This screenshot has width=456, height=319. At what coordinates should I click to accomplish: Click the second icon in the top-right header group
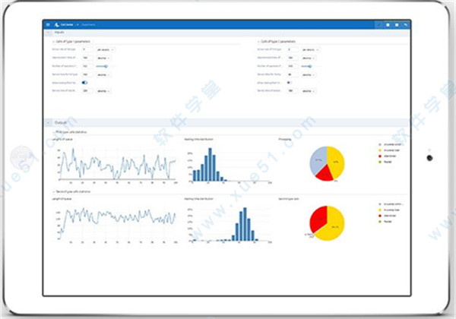click(x=387, y=24)
